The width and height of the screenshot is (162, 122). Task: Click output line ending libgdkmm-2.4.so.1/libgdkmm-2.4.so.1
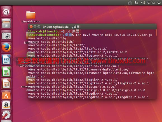[88, 97]
